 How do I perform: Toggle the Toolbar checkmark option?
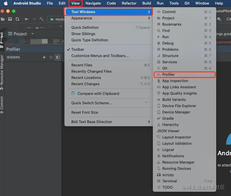point(109,50)
